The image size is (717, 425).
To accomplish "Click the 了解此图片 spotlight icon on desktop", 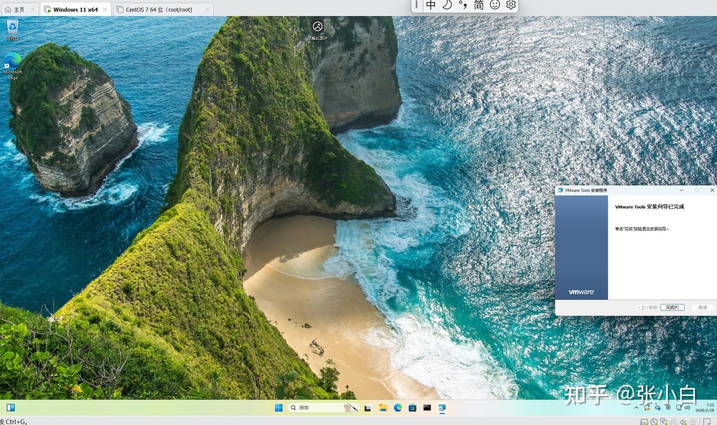I will 317,30.
